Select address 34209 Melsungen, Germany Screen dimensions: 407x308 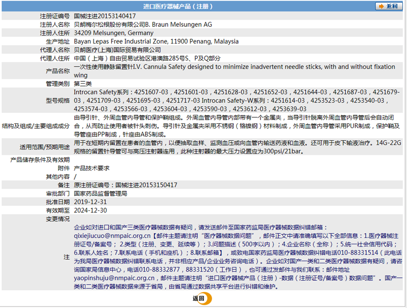[113, 33]
